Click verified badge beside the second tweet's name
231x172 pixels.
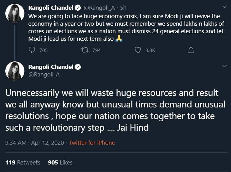78,67
